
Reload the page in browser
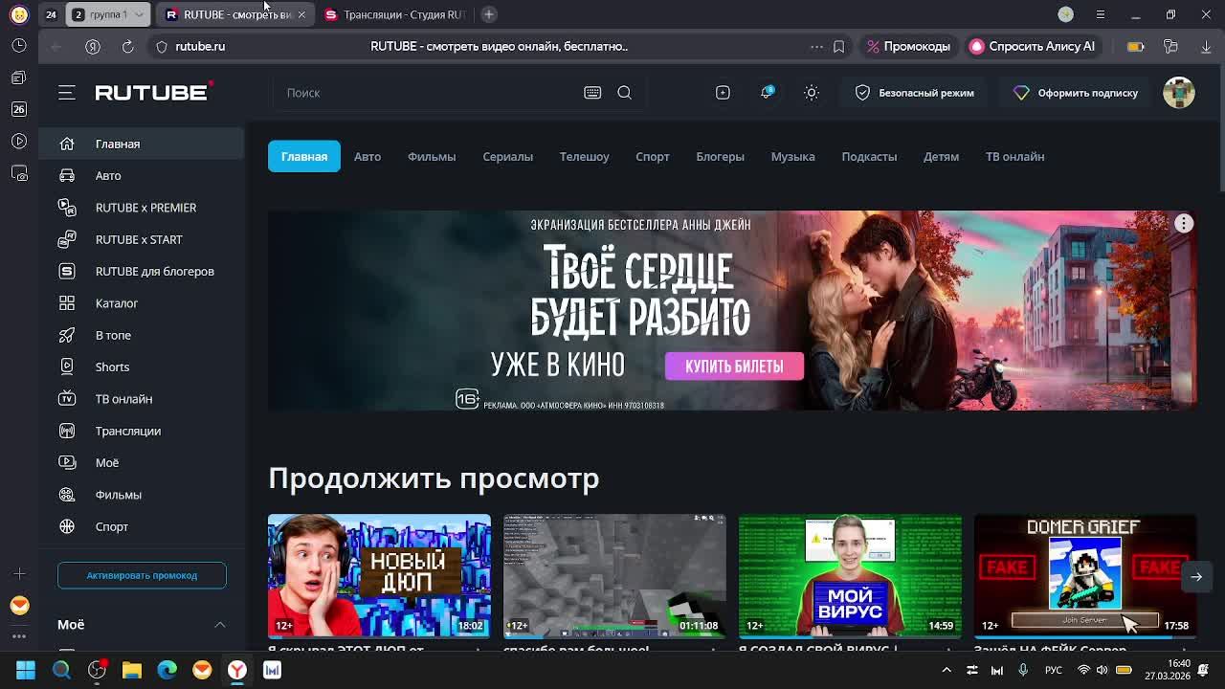pyautogui.click(x=127, y=46)
